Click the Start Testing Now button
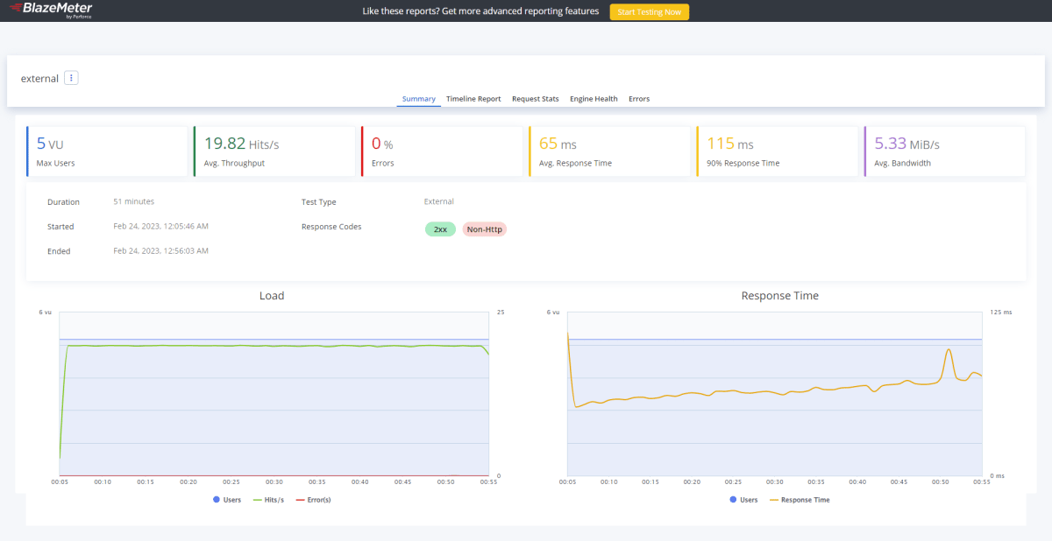 pos(650,12)
